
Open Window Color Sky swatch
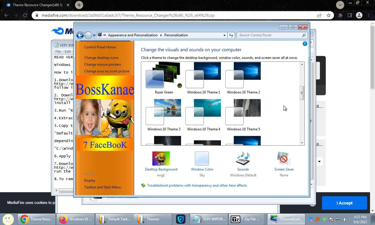click(202, 158)
